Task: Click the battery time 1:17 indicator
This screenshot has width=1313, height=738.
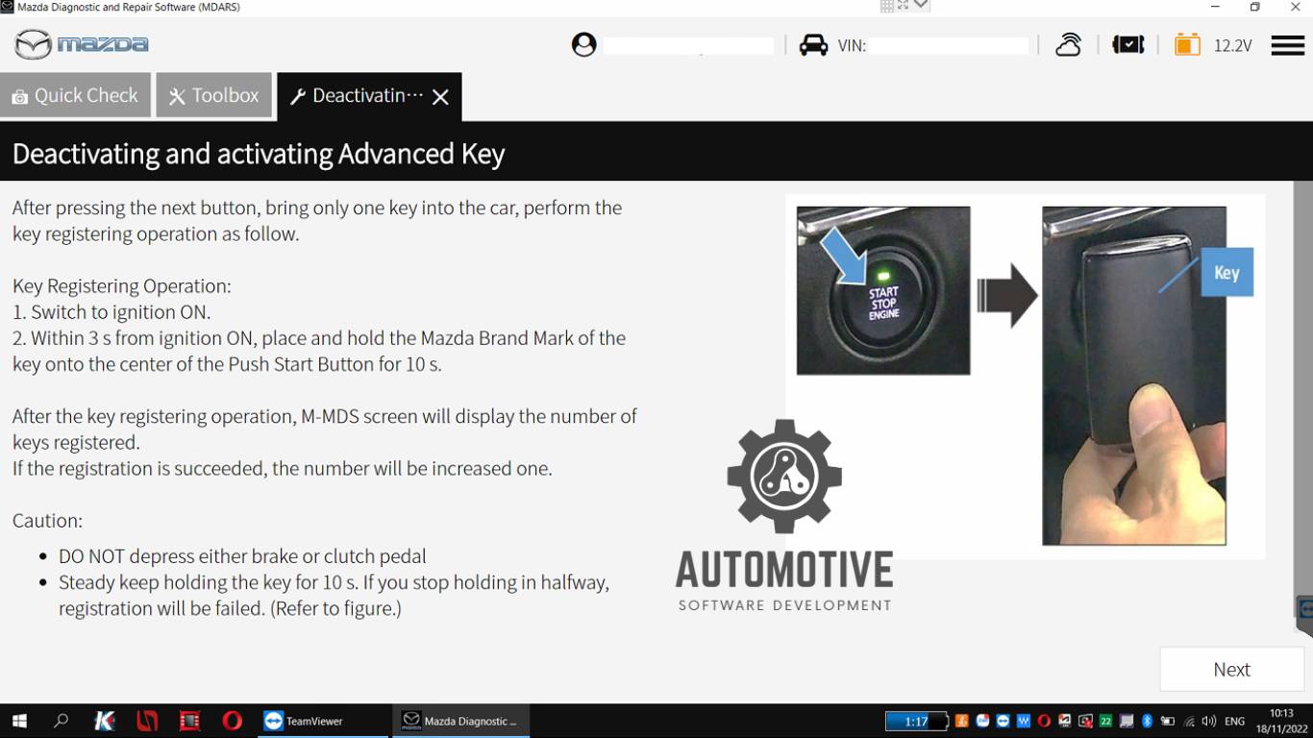Action: coord(917,722)
